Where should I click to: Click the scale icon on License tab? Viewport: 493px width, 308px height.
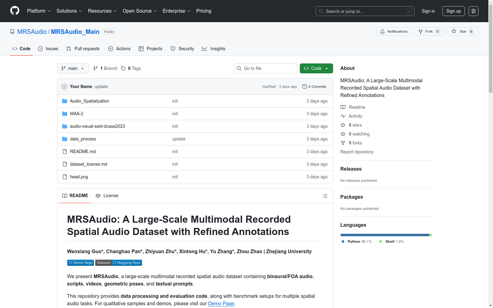[x=98, y=196]
